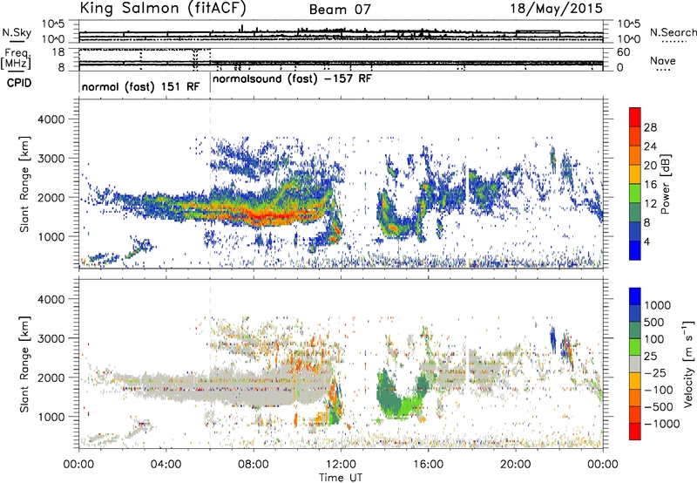Click the date 18/May/2015

coord(556,9)
